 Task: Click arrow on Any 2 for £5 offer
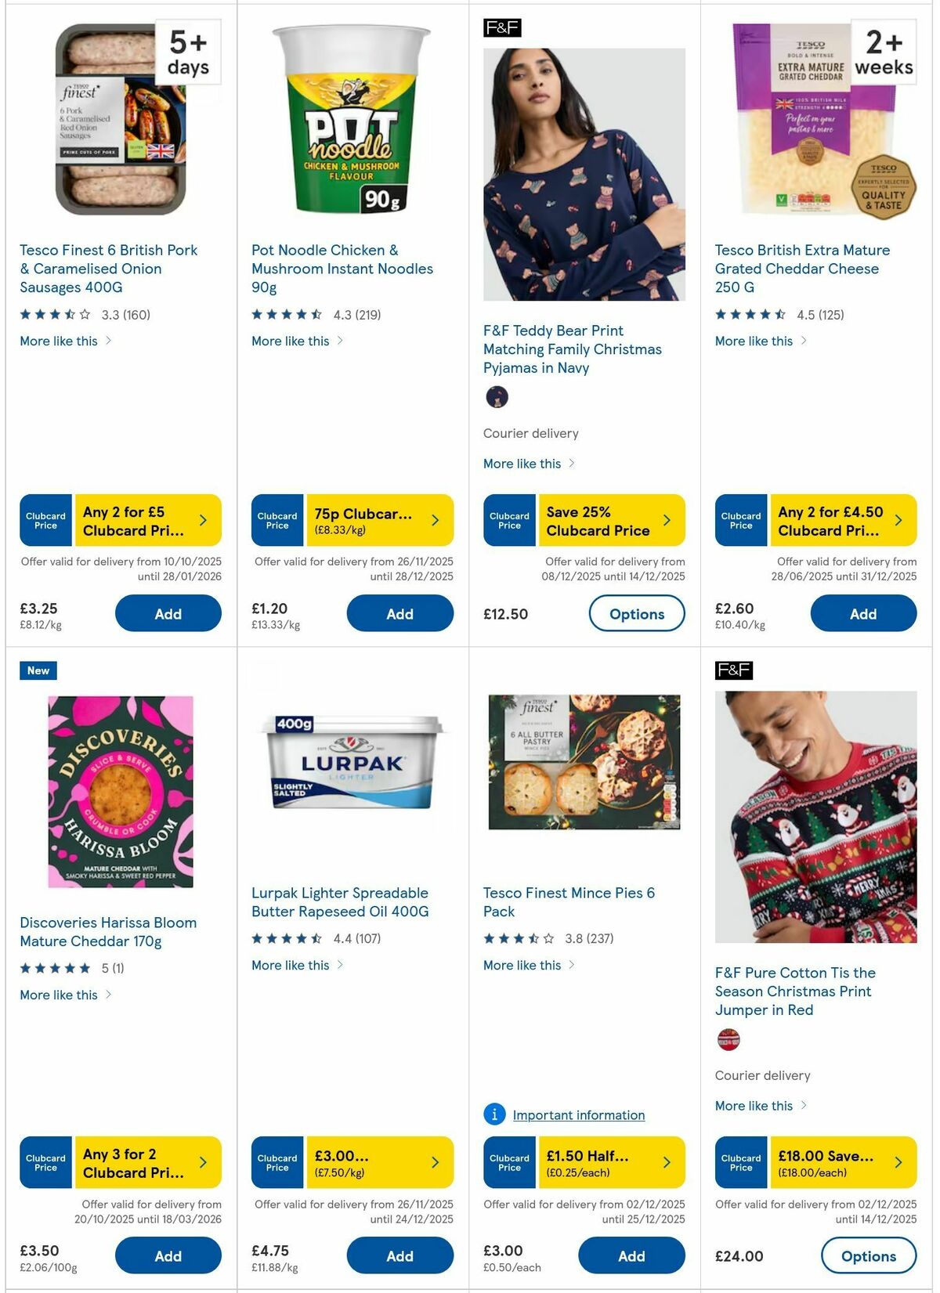(202, 519)
